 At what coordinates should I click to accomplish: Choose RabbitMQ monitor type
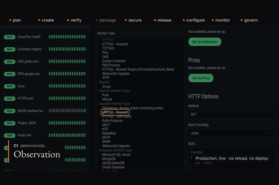point(109,133)
